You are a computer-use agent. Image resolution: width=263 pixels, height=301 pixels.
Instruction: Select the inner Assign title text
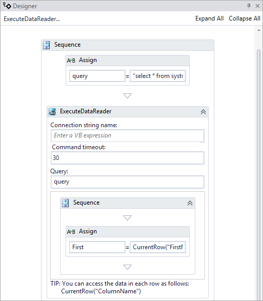(88, 231)
